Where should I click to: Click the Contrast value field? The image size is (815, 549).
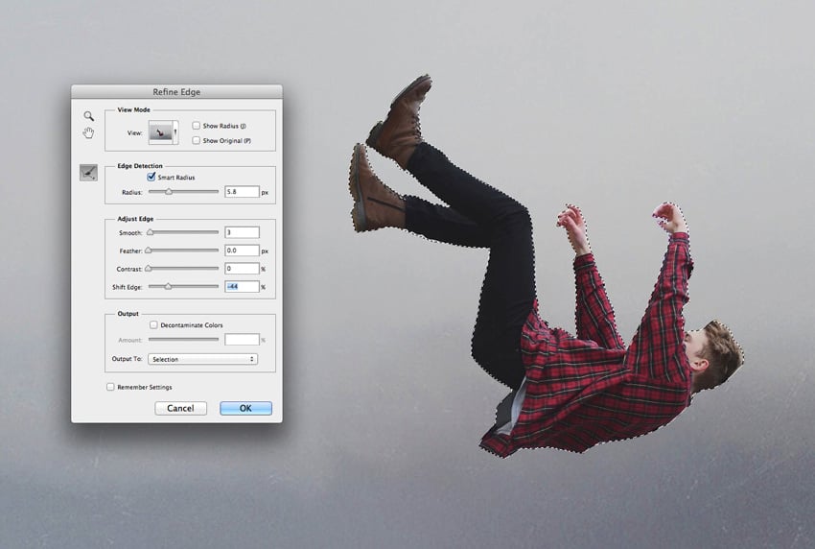[242, 269]
